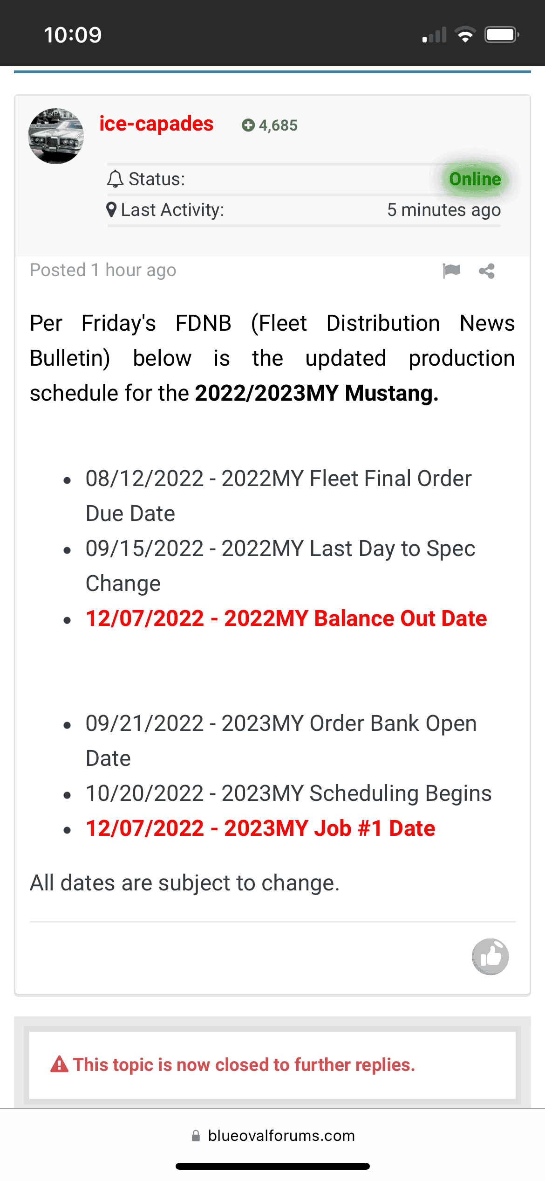545x1181 pixels.
Task: Click the warning triangle icon on closed notice
Action: pyautogui.click(x=59, y=1064)
